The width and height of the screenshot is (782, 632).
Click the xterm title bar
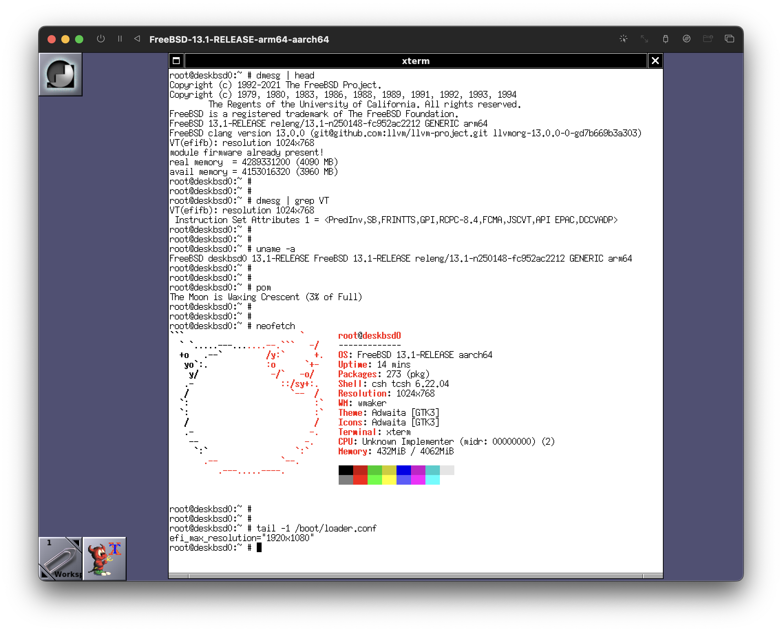tap(415, 61)
